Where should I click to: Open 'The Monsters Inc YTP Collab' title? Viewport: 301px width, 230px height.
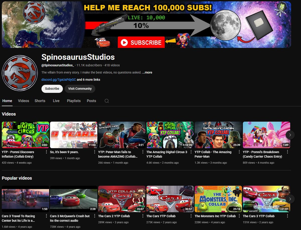click(x=215, y=216)
